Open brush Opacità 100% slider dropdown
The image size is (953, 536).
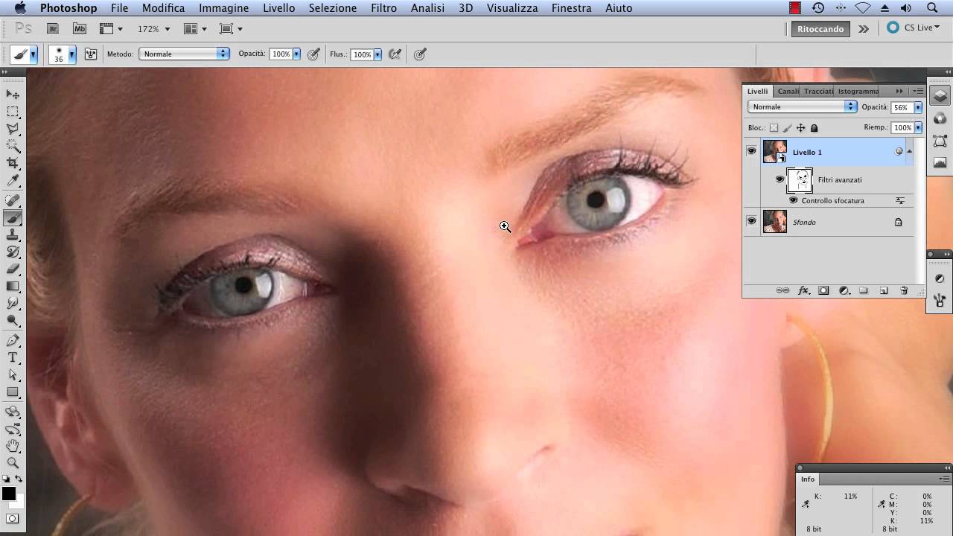[x=296, y=54]
